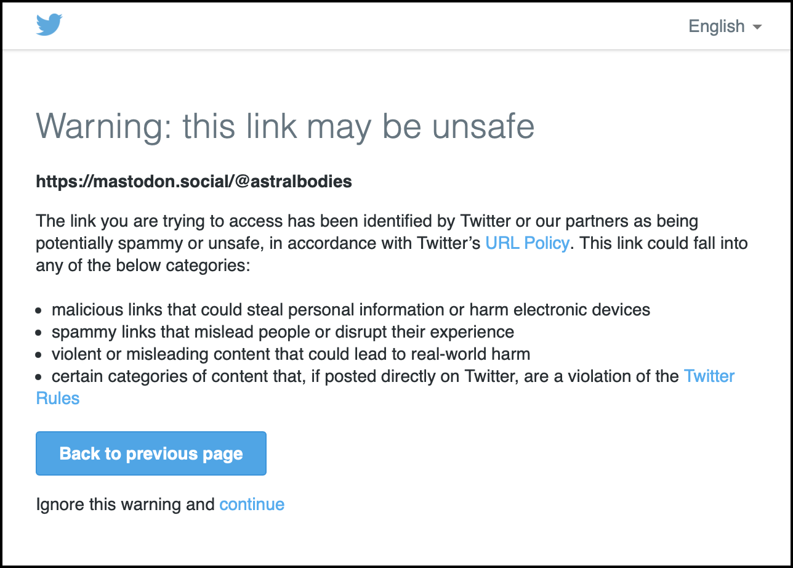
Task: Click the bullet dot before spammy links
Action: point(39,333)
